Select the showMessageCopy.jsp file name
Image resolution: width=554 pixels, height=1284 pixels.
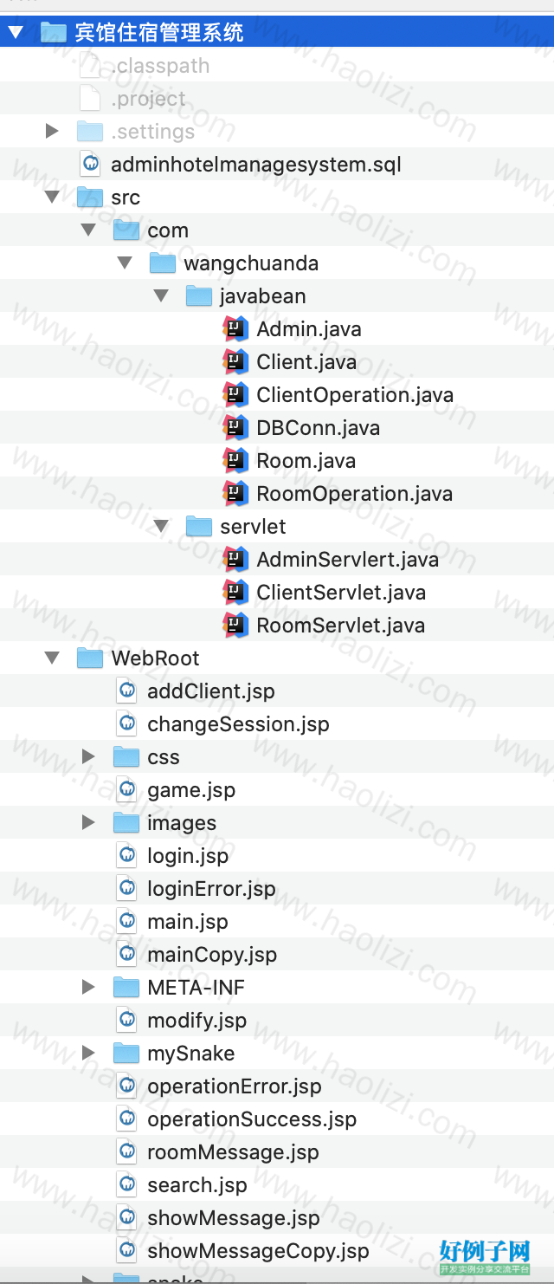tap(258, 1251)
